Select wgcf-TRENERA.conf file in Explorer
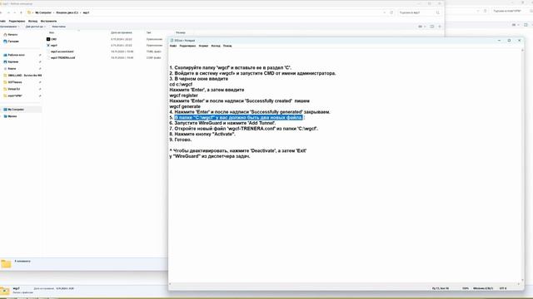 coord(62,57)
